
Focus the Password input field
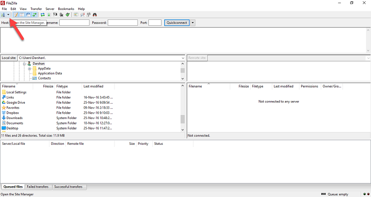(x=123, y=23)
